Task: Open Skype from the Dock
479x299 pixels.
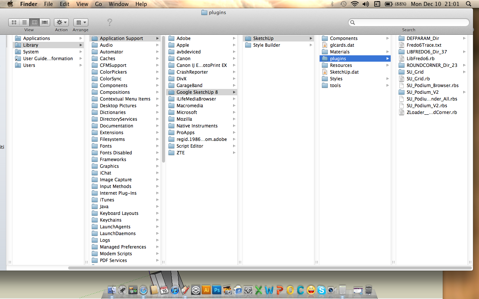Action: 321,290
